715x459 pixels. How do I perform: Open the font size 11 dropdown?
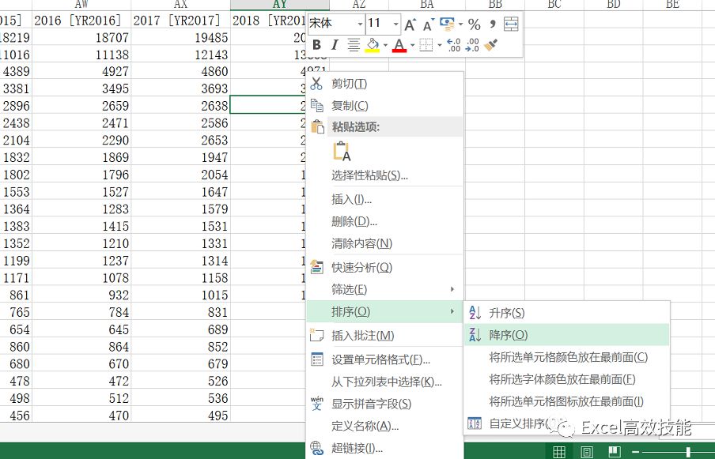click(x=395, y=24)
